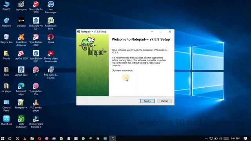Open Cortana search circle on taskbar

pos(10,138)
